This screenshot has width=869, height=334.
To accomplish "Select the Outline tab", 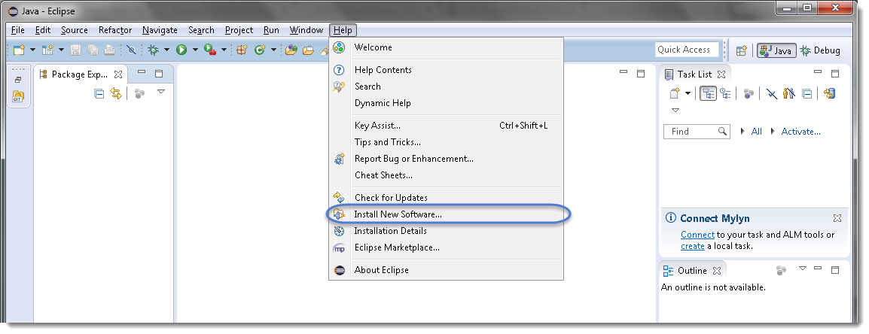I will click(x=691, y=271).
